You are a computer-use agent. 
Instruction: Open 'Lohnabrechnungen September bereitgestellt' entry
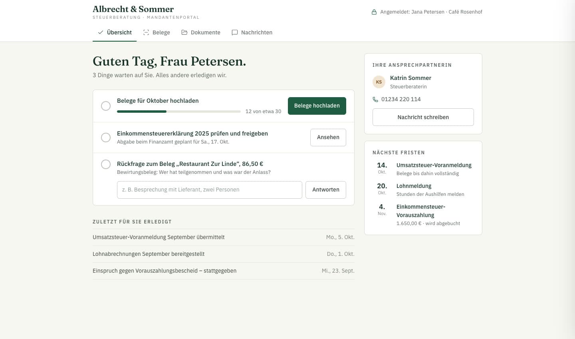(224, 254)
